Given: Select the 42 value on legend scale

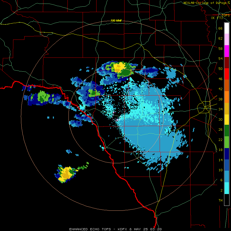Looking at the screenshot, I should [x=220, y=89].
